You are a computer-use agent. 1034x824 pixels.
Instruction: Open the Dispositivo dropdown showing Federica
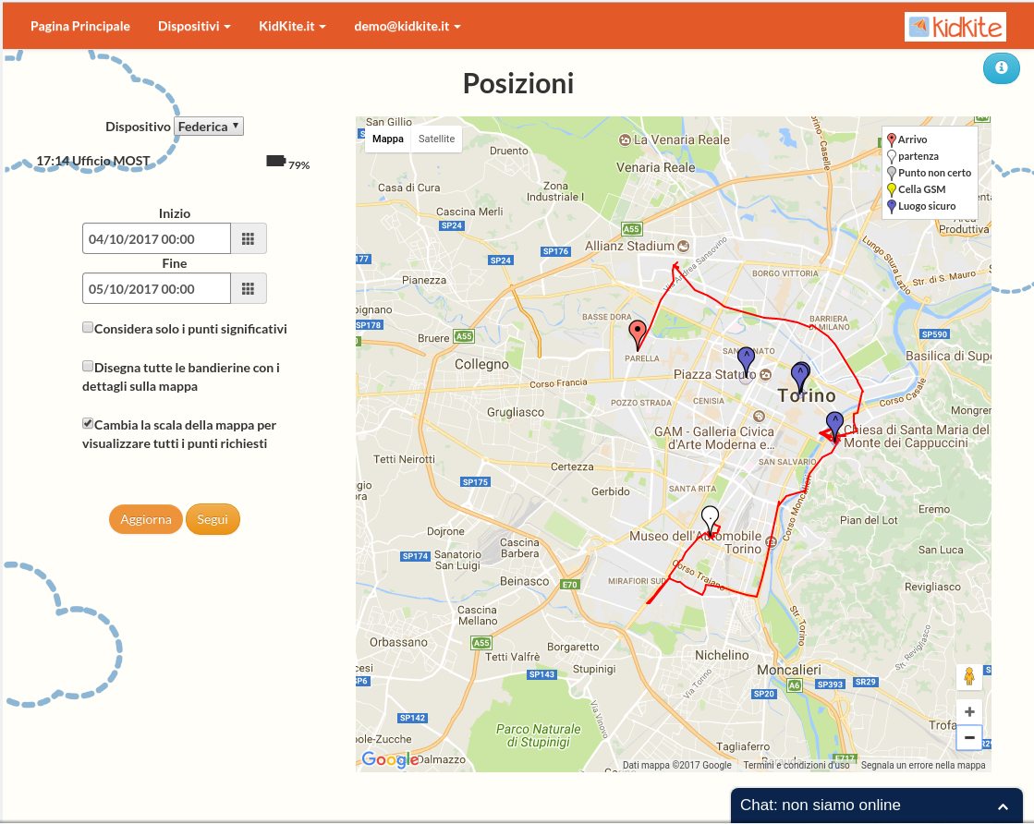pyautogui.click(x=209, y=127)
